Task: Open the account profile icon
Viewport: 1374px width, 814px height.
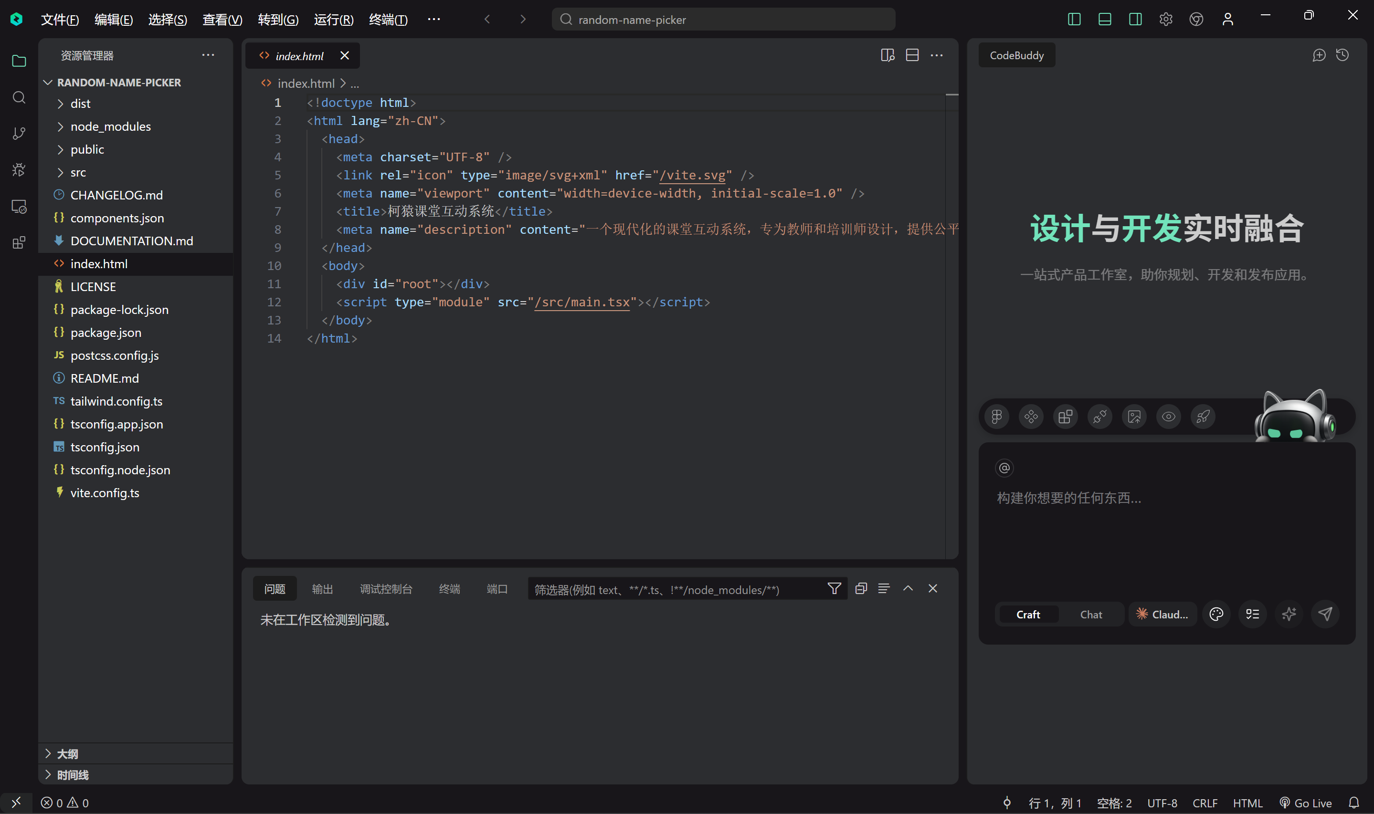Action: point(1227,19)
